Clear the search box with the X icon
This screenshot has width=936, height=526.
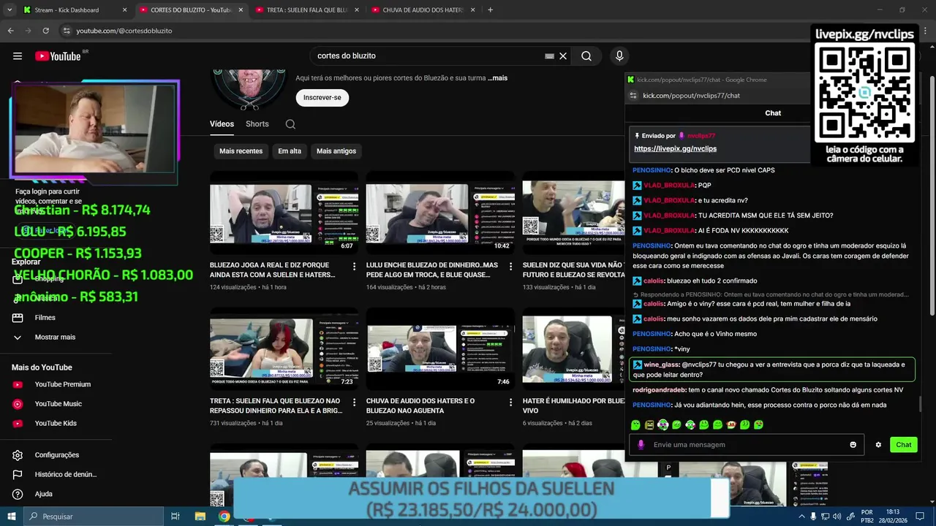click(563, 56)
